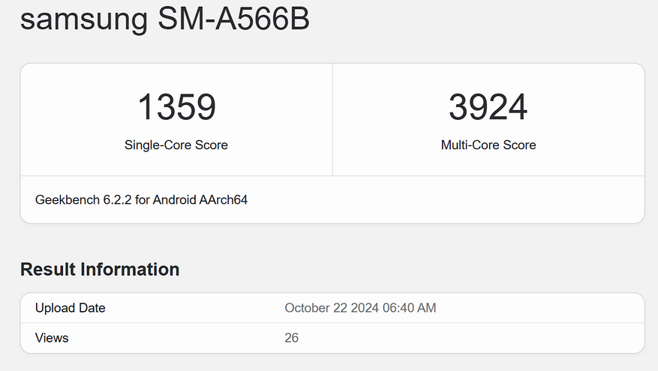Click the "Geekbench 6.2.2" version text
Screen dimensions: 658x371
pos(83,200)
